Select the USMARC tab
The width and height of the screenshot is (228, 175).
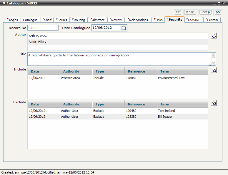[194, 20]
